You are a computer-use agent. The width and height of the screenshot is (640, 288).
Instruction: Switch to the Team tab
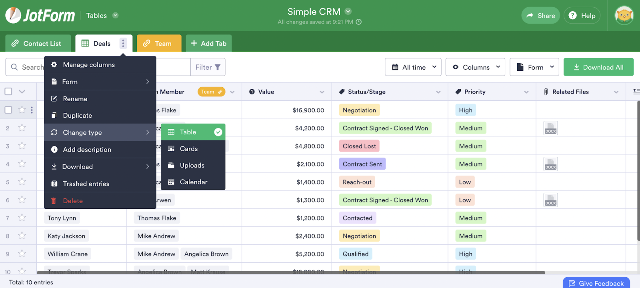(159, 43)
